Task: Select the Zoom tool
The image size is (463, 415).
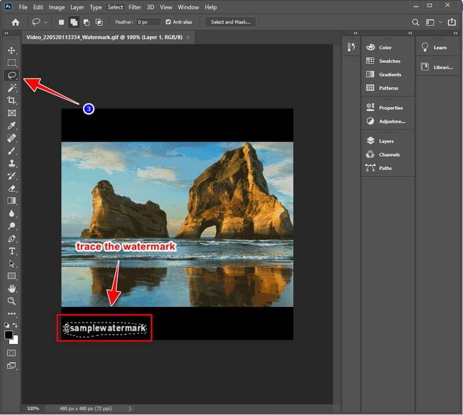Action: click(12, 301)
